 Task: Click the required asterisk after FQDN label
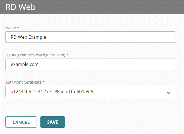click(67, 55)
